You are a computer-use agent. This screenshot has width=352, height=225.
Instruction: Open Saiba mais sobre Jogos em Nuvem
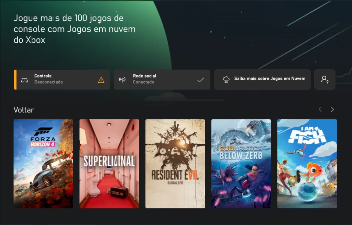(262, 79)
